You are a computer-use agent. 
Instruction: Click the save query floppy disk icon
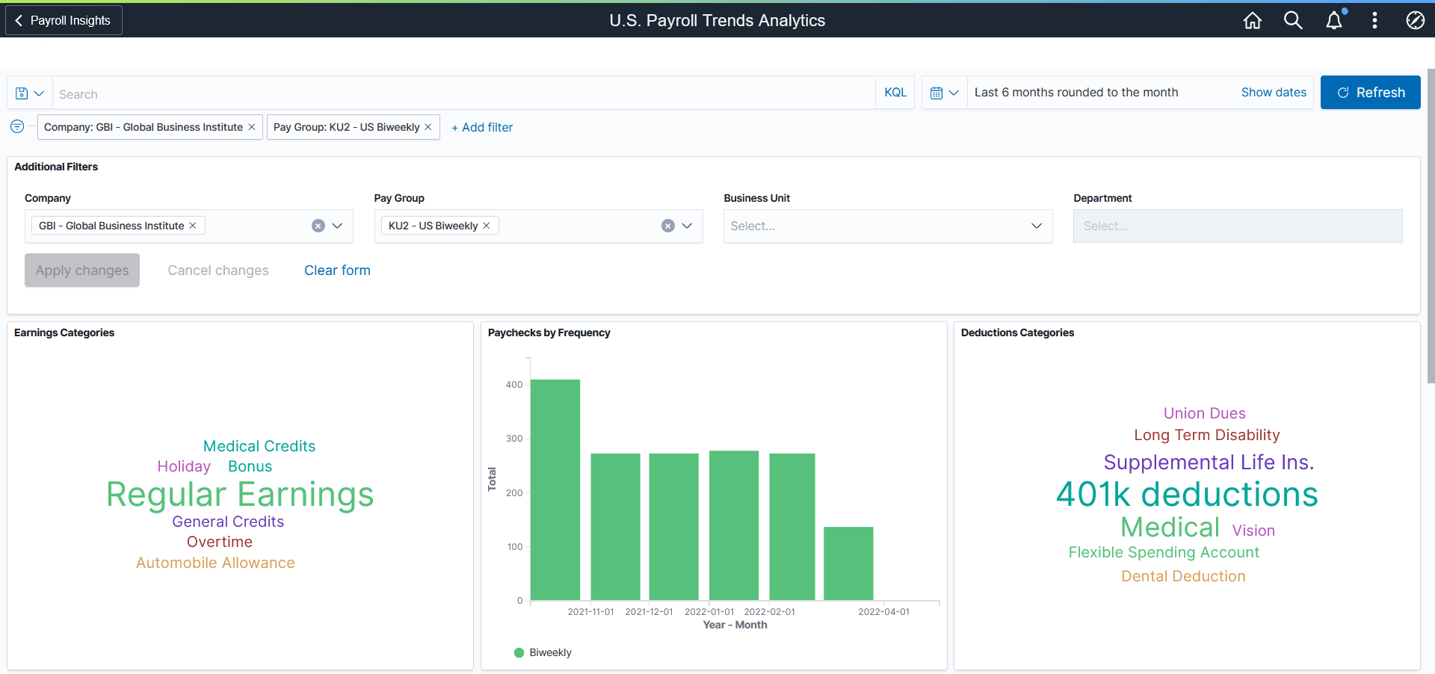coord(20,92)
